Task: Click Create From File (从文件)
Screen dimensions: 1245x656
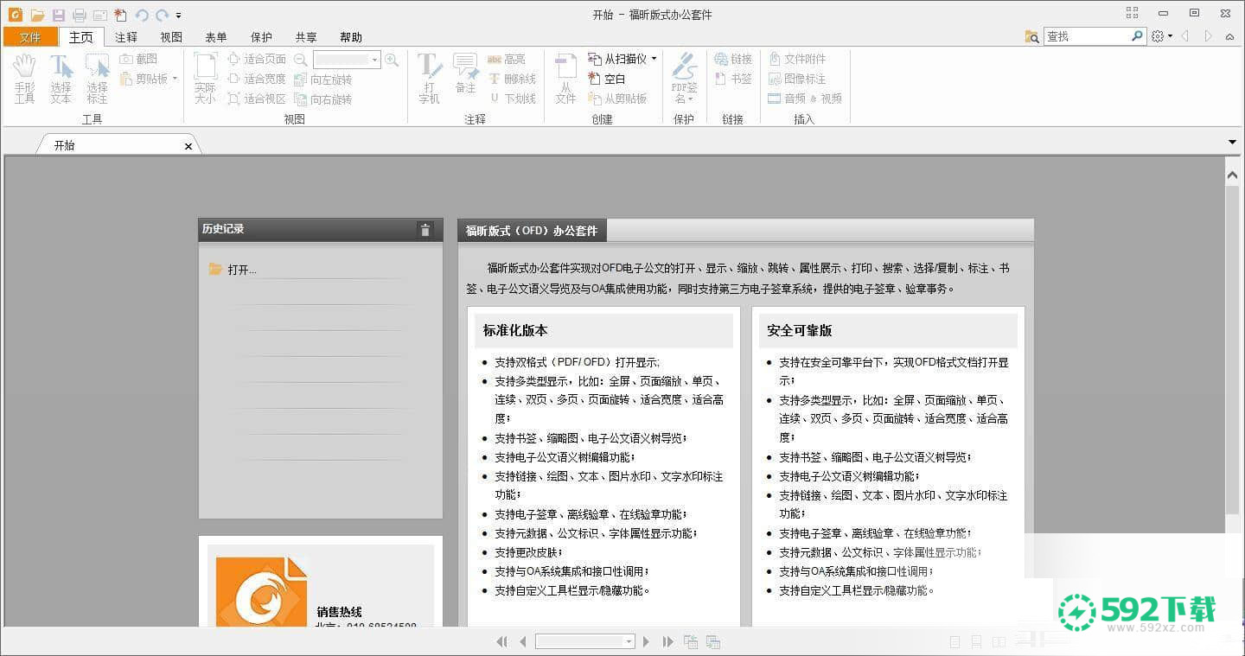Action: [565, 79]
